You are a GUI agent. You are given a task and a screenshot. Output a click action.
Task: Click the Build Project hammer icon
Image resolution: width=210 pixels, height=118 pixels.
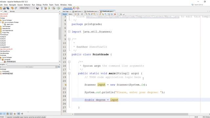pos(42,8)
